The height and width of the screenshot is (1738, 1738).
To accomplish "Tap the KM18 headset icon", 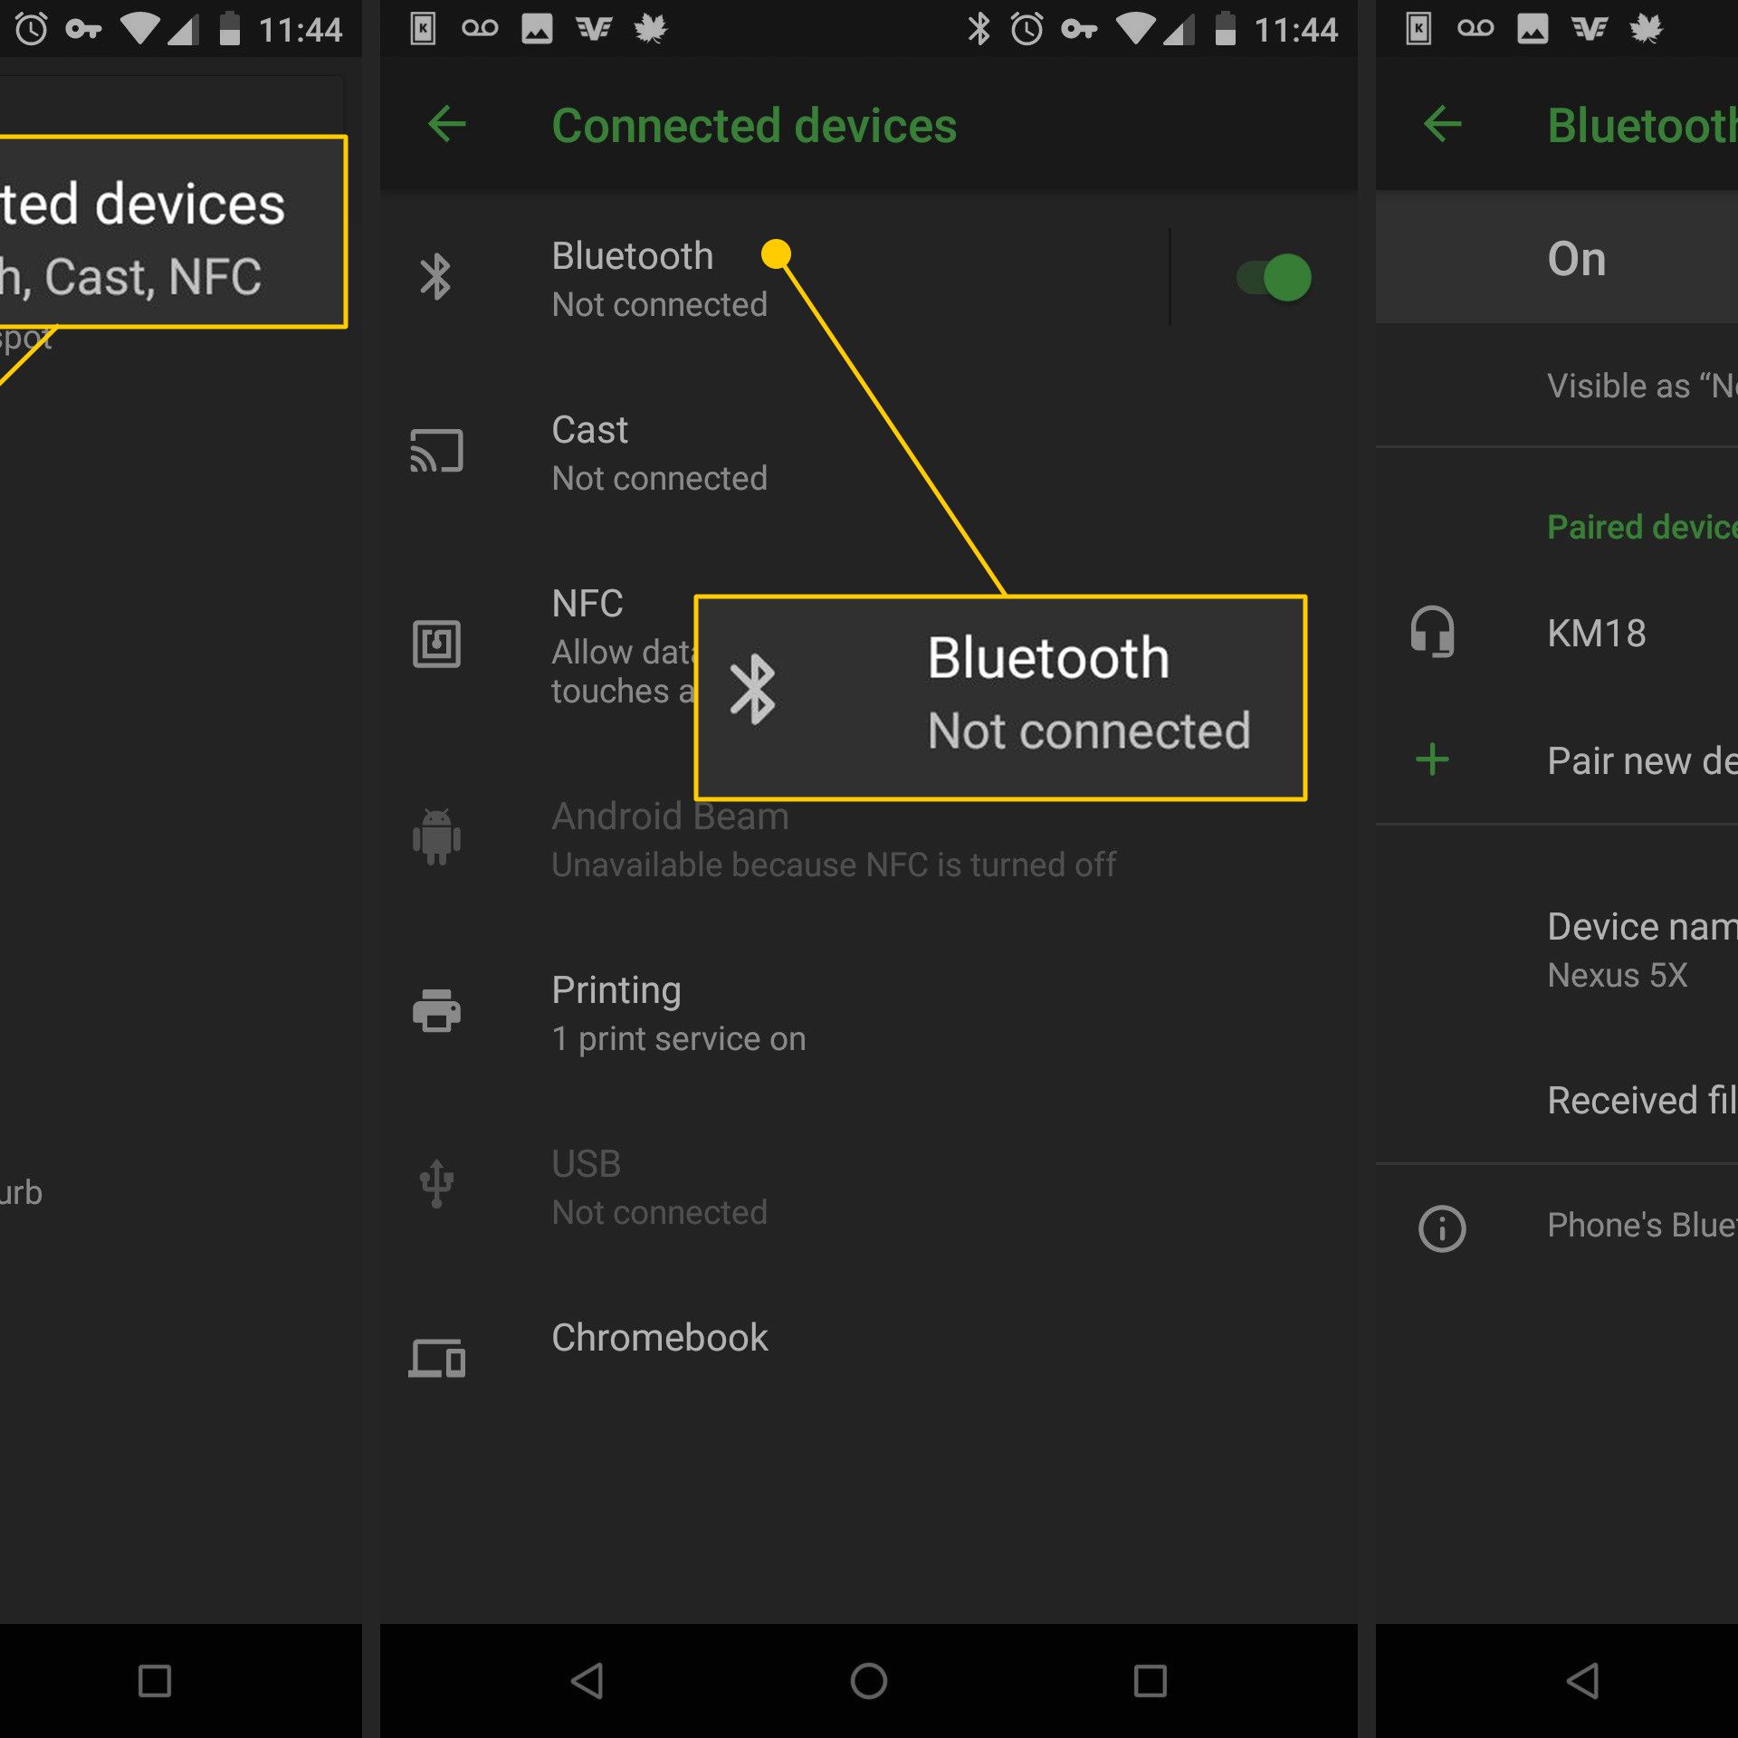I will tap(1432, 632).
